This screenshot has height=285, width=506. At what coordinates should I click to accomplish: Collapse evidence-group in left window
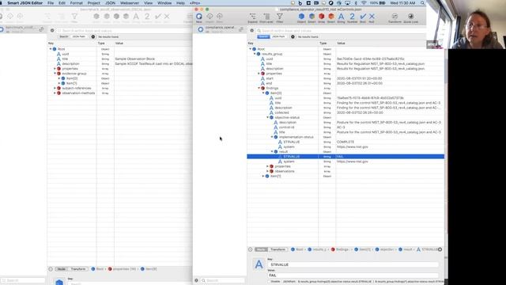point(55,74)
